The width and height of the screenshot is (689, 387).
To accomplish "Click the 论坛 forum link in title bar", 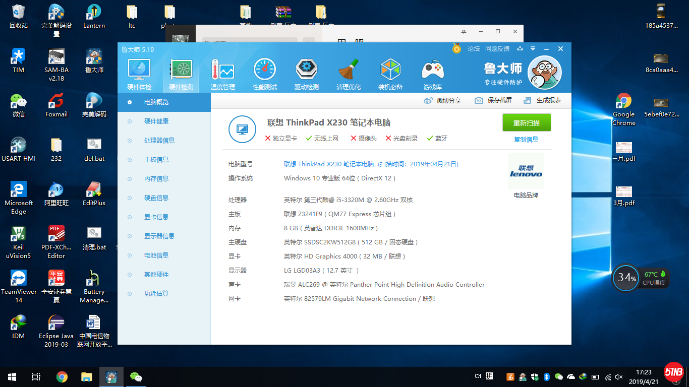I will pos(473,49).
